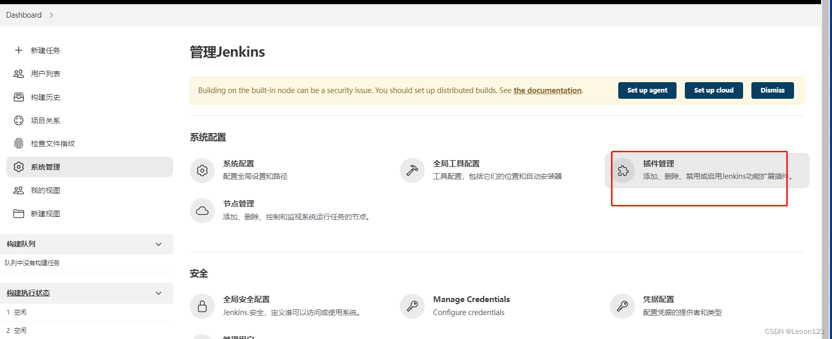Open the 插件管理 item title
832x339 pixels.
[x=658, y=164]
